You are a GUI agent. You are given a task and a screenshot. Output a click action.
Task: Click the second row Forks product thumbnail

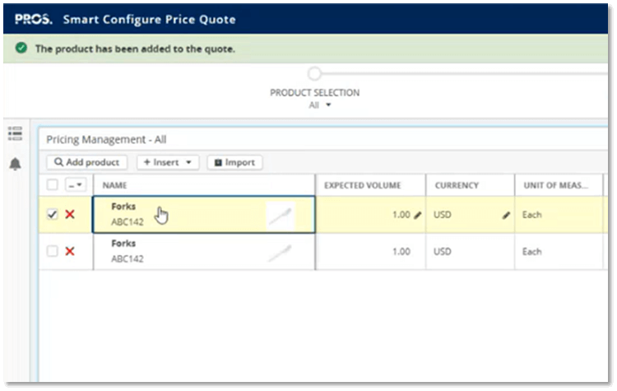[x=280, y=254]
